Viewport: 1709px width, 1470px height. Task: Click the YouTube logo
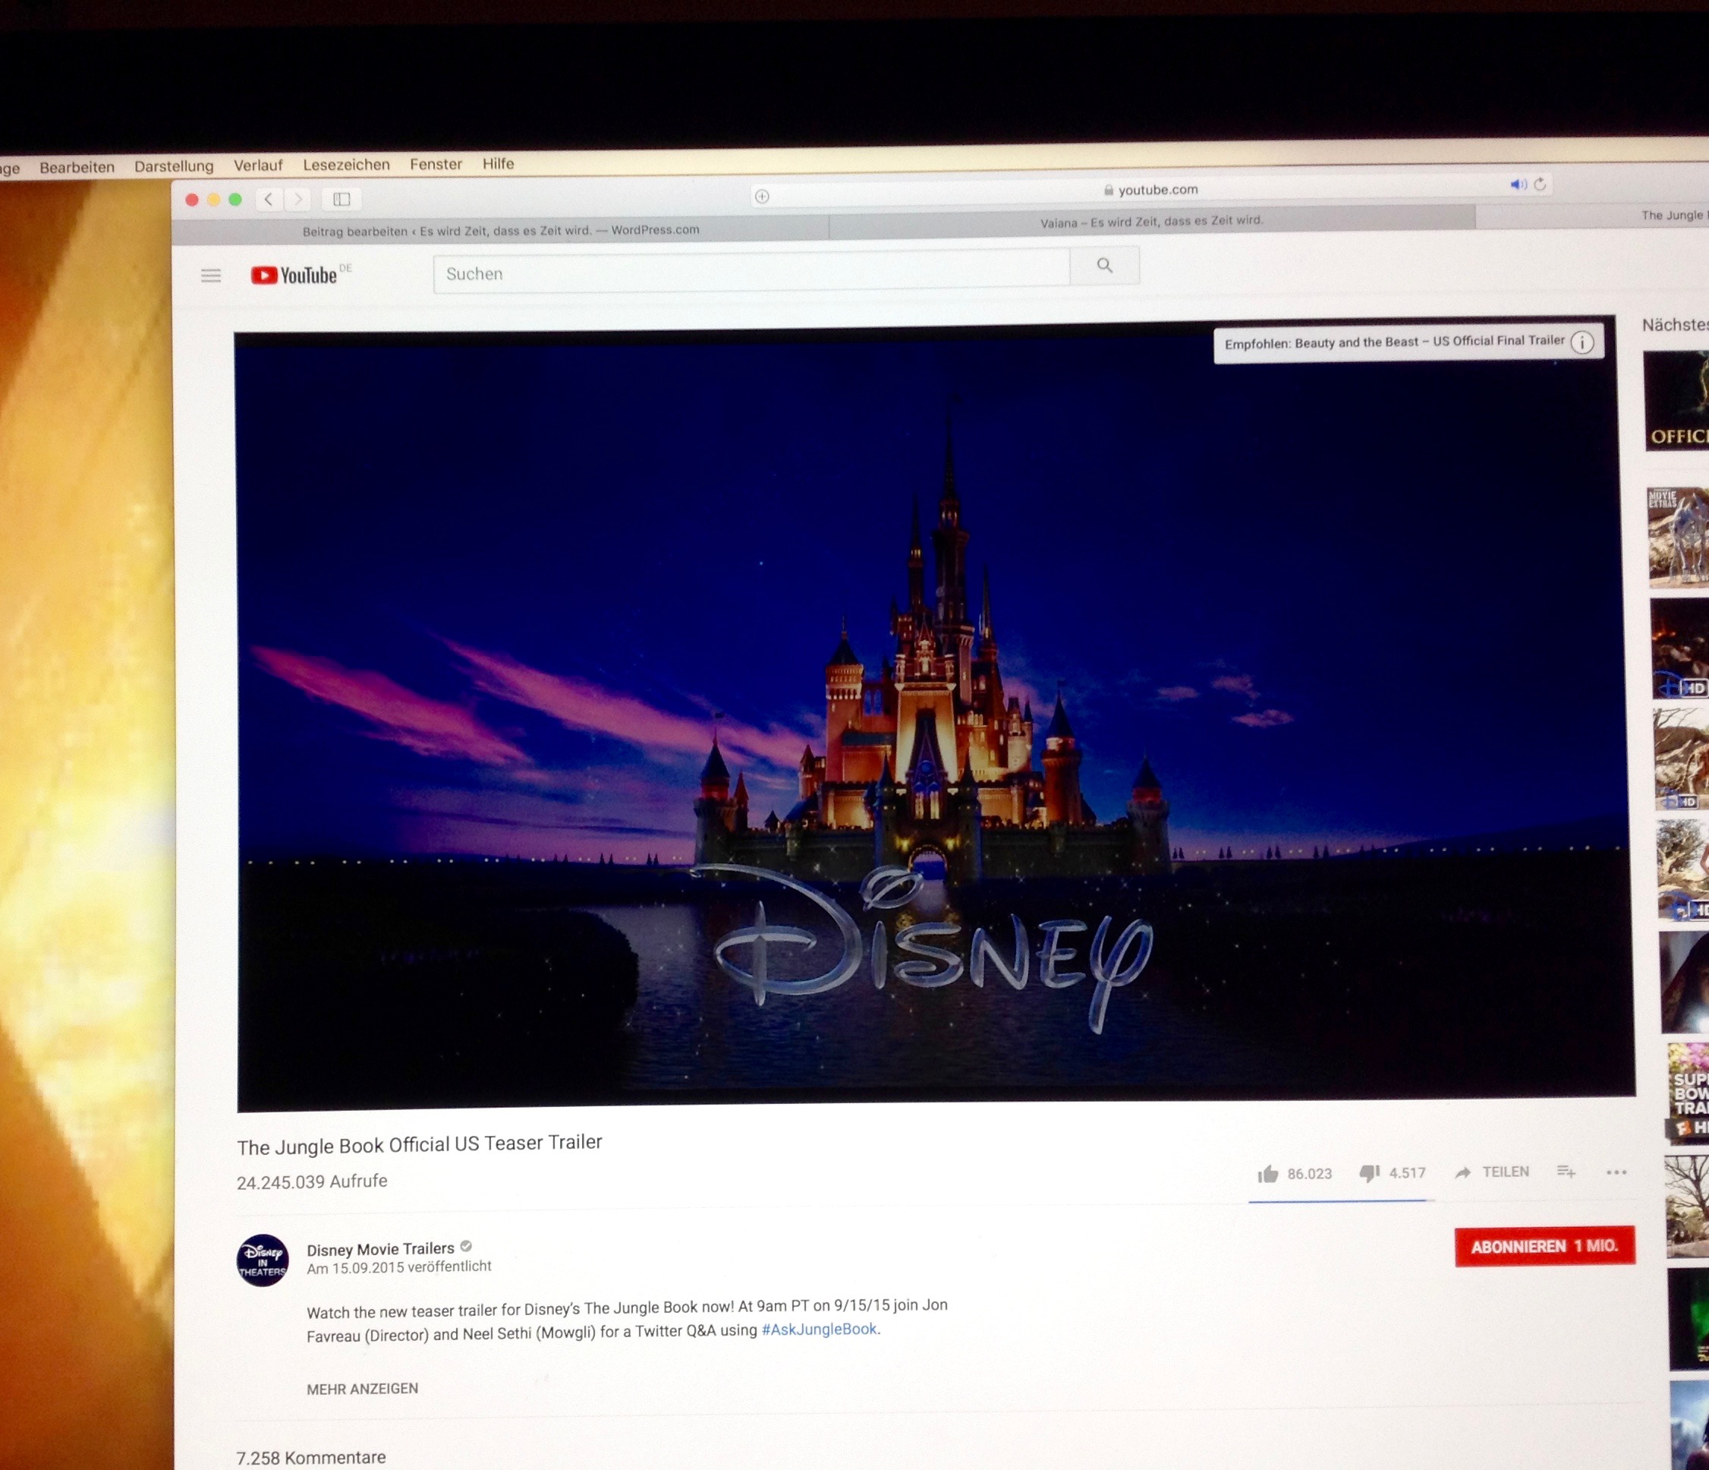click(x=294, y=275)
